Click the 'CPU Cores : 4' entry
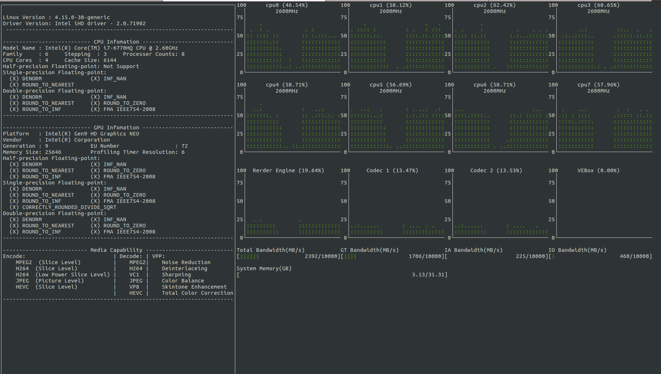 click(x=25, y=60)
